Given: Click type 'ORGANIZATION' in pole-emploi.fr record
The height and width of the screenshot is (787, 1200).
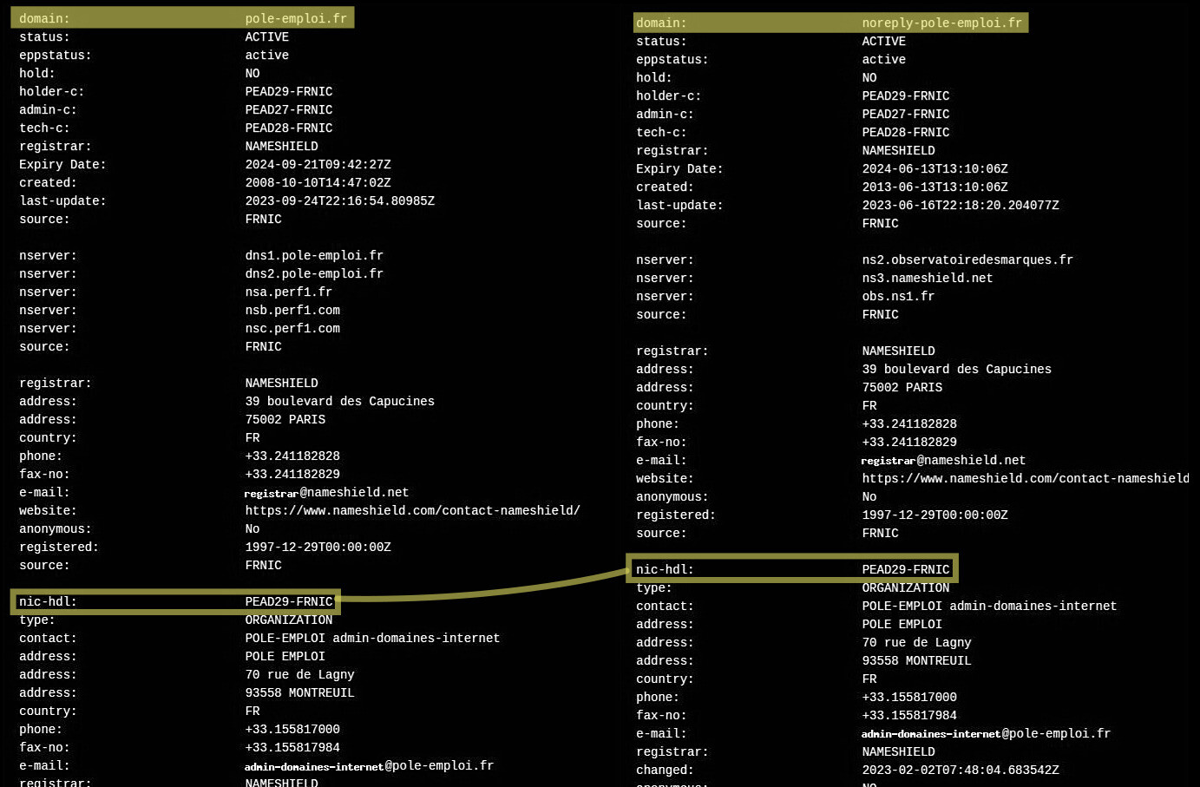Looking at the screenshot, I should click(289, 620).
